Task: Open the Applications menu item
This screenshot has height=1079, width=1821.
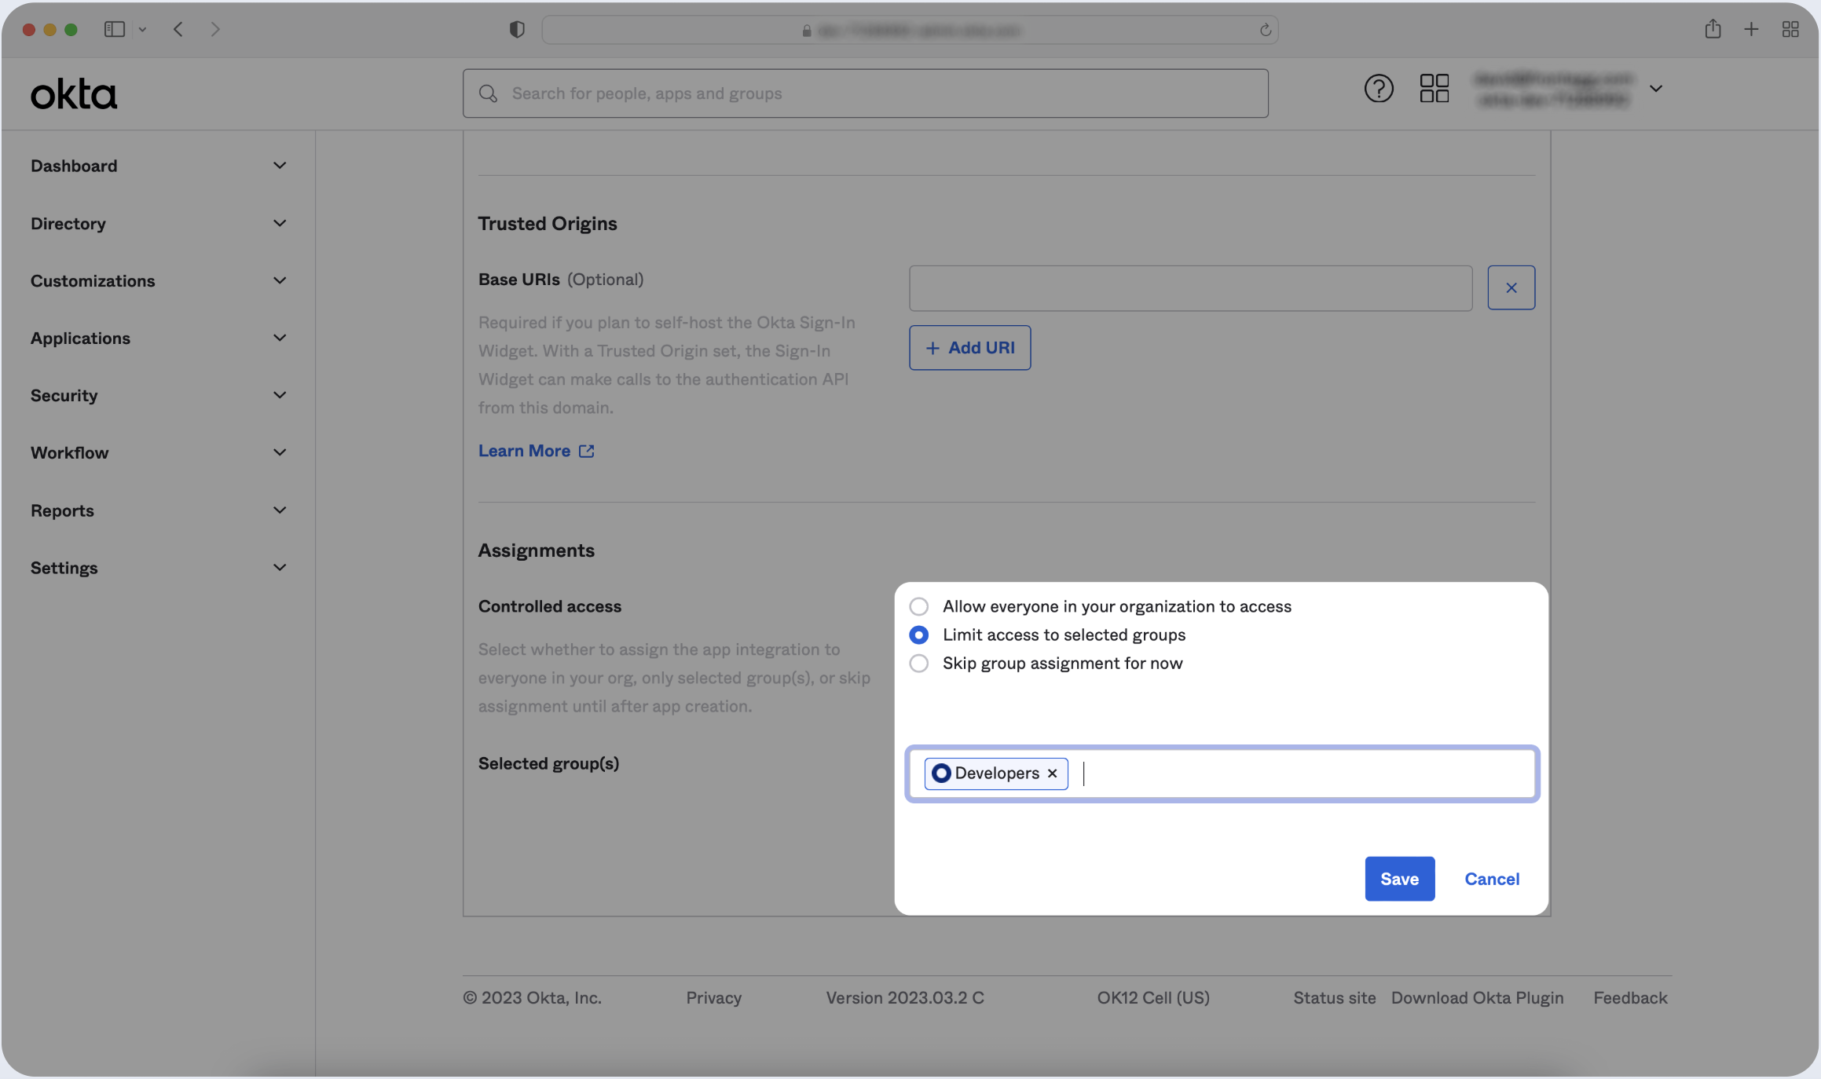Action: coord(80,338)
